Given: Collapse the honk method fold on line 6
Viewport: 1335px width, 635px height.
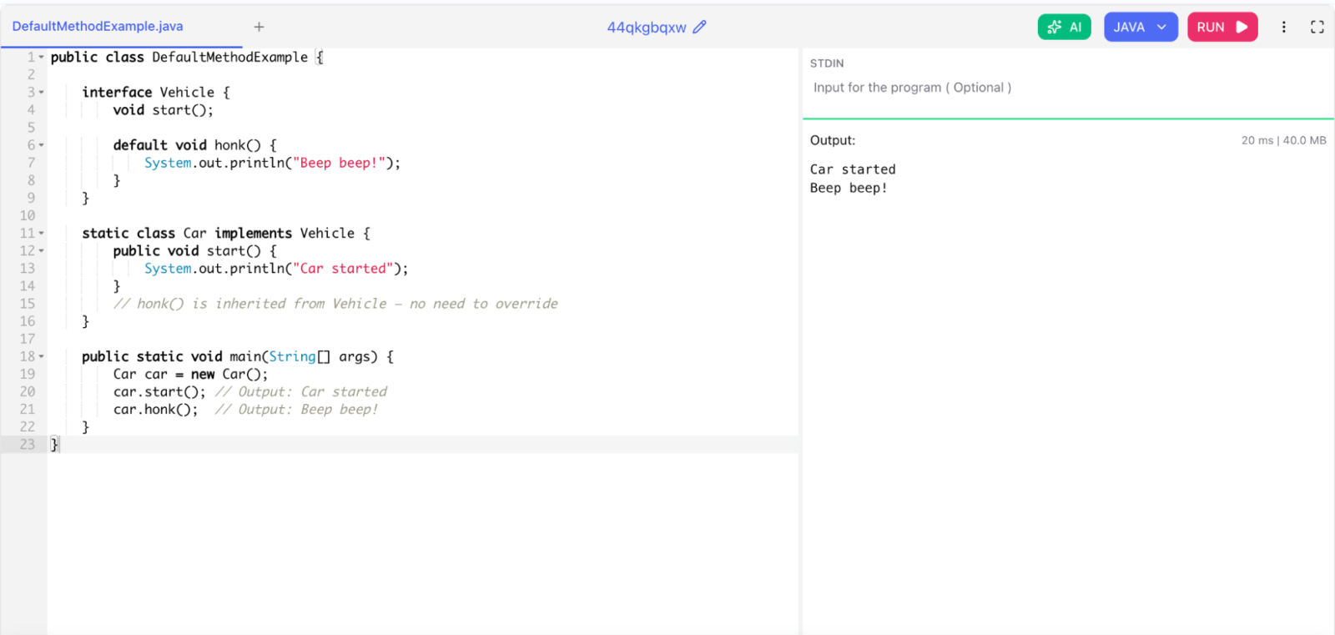Looking at the screenshot, I should tap(42, 145).
